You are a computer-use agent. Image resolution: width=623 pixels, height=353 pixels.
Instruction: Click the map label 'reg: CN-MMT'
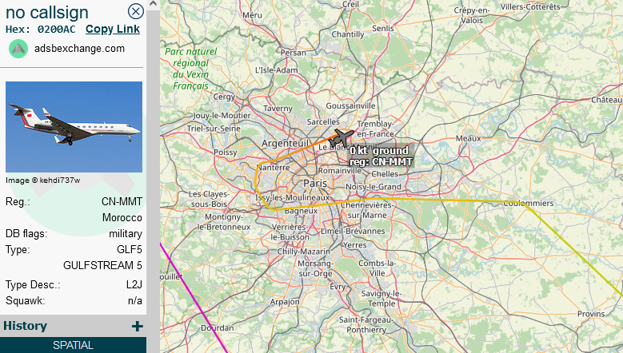(x=381, y=161)
